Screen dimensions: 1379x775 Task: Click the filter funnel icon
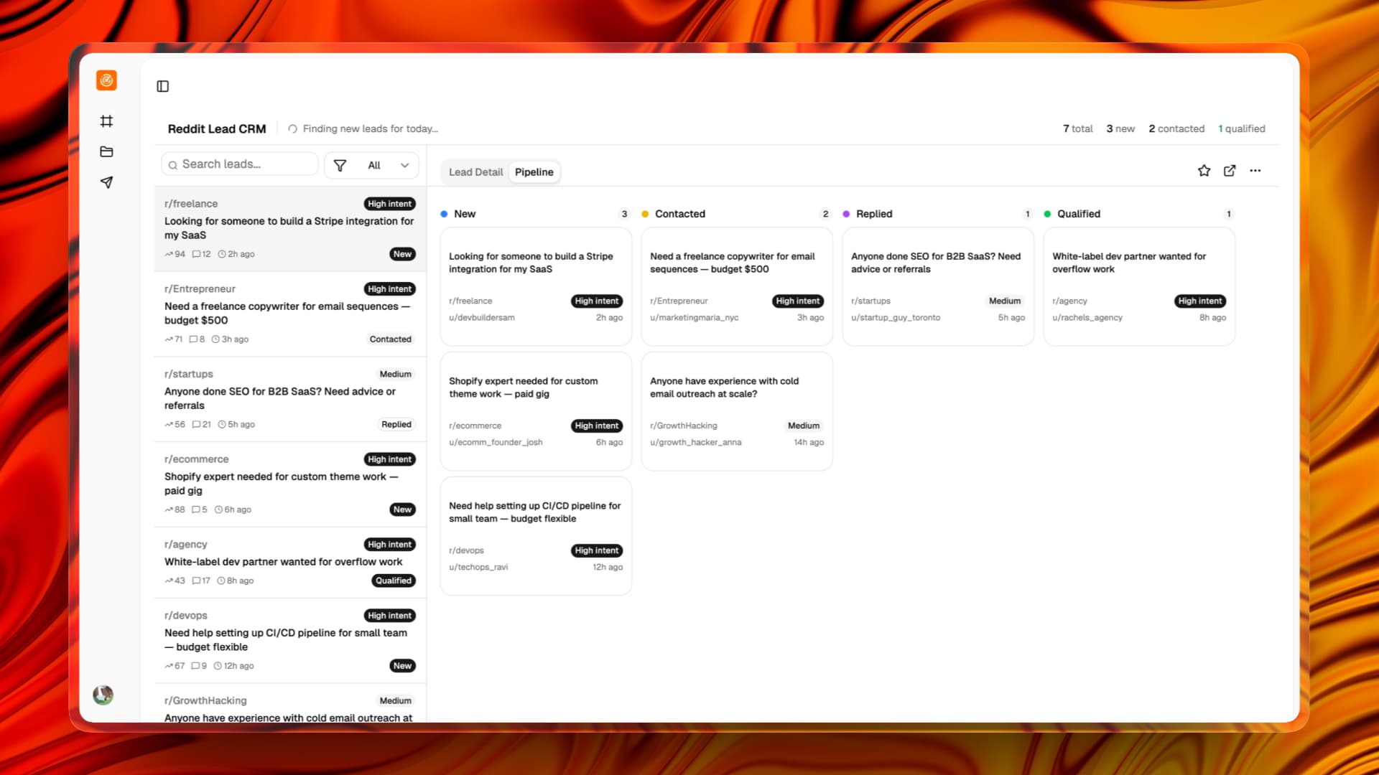click(340, 165)
